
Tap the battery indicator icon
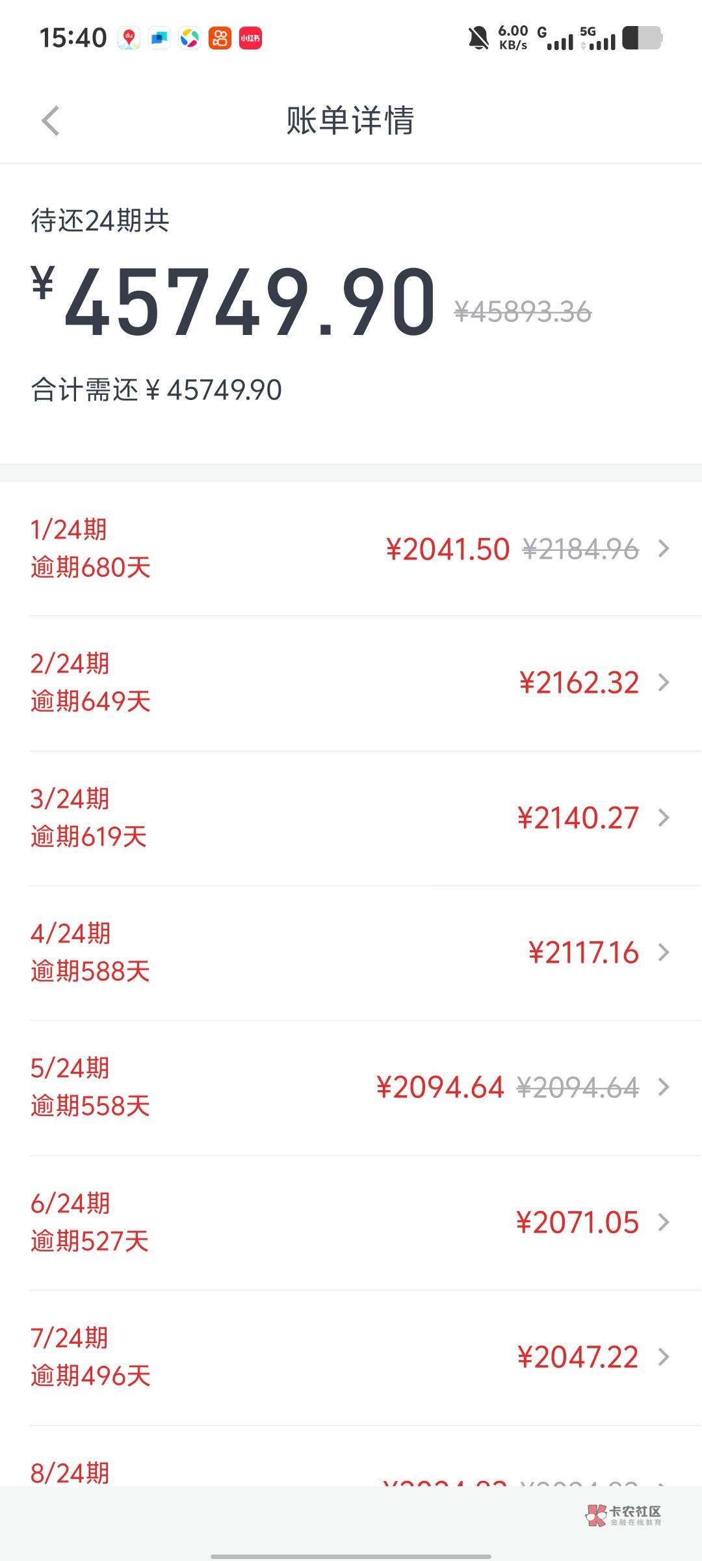point(642,38)
